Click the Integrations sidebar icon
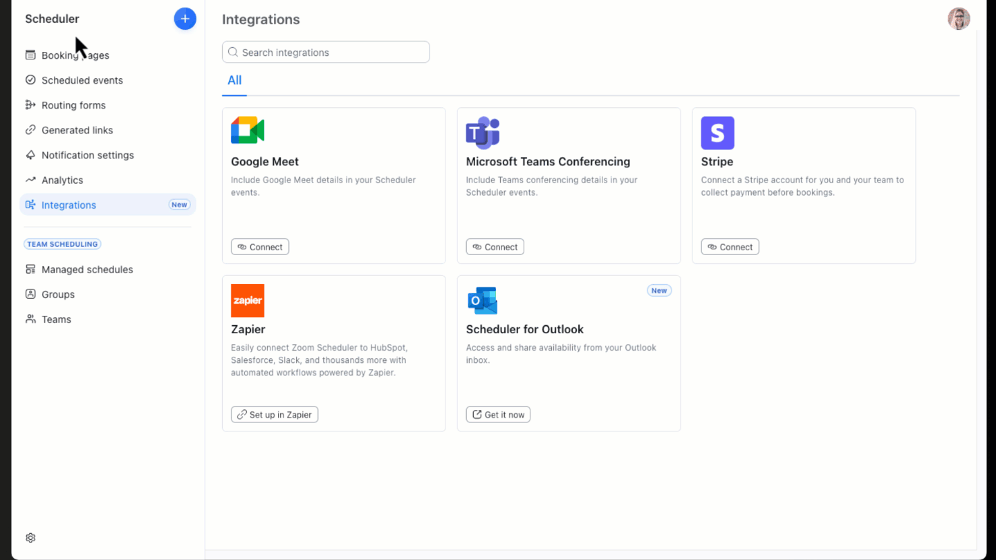The height and width of the screenshot is (560, 996). (30, 205)
